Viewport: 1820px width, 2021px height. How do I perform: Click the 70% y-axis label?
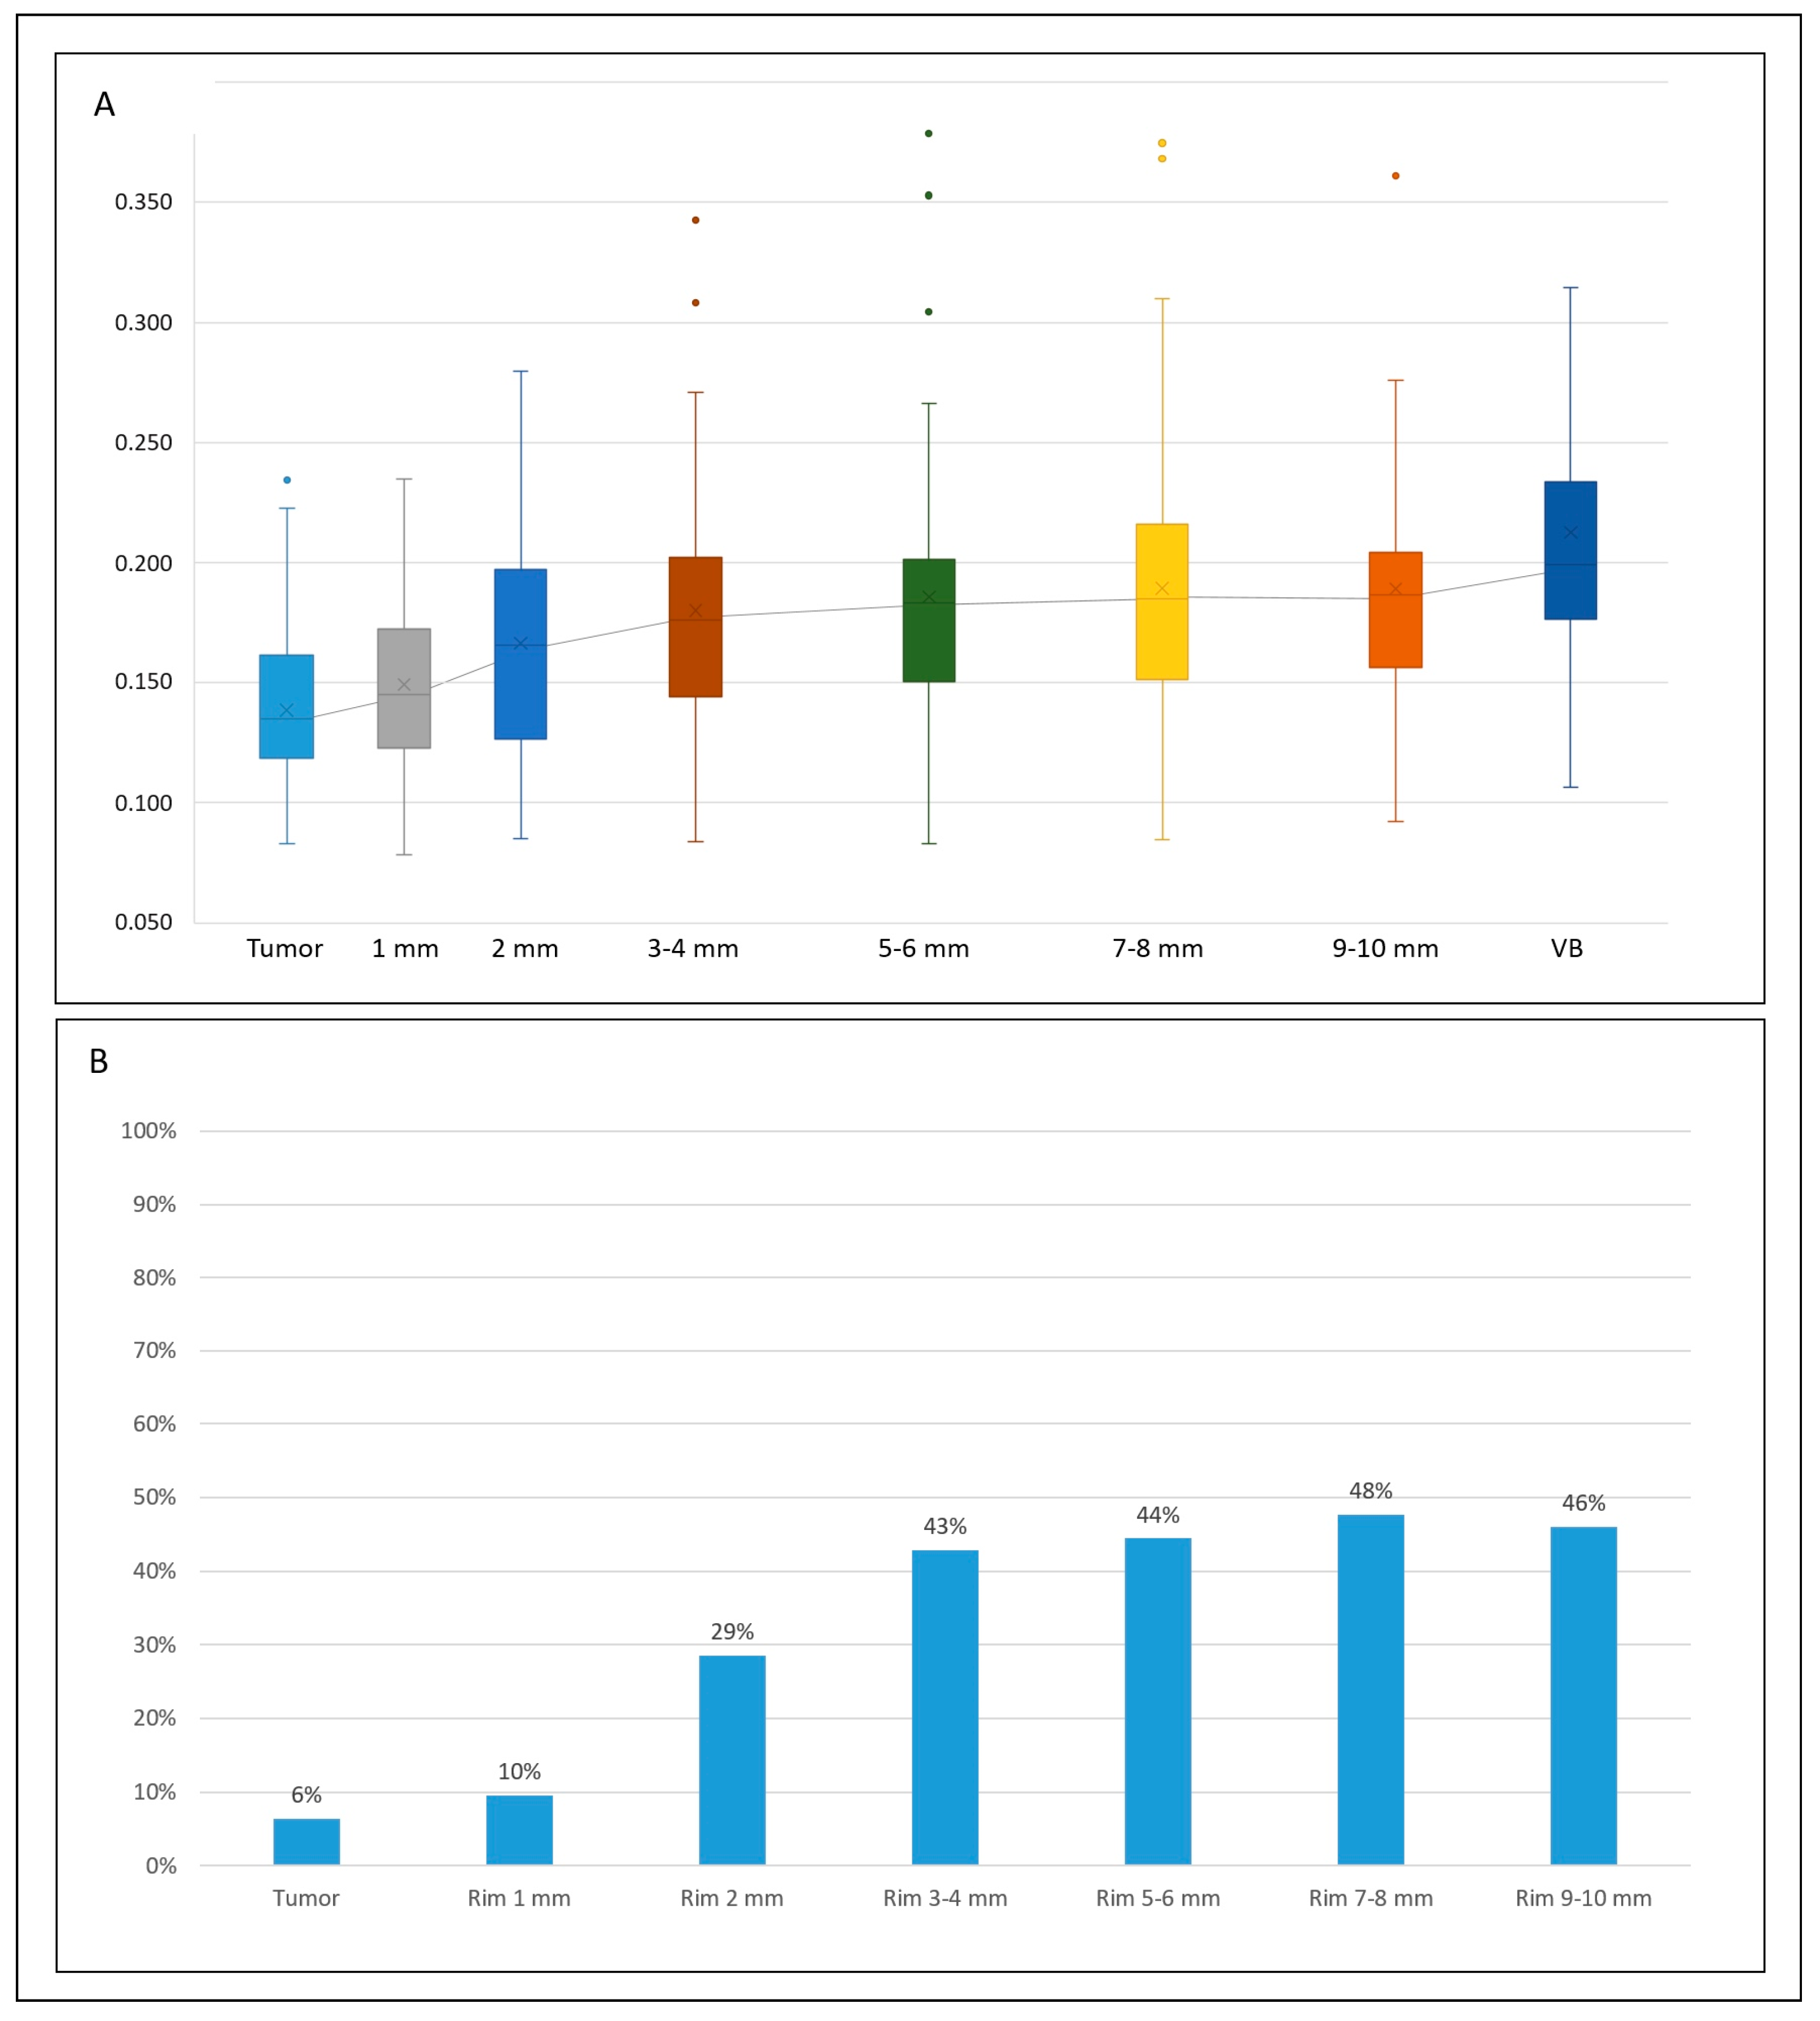pos(155,1351)
